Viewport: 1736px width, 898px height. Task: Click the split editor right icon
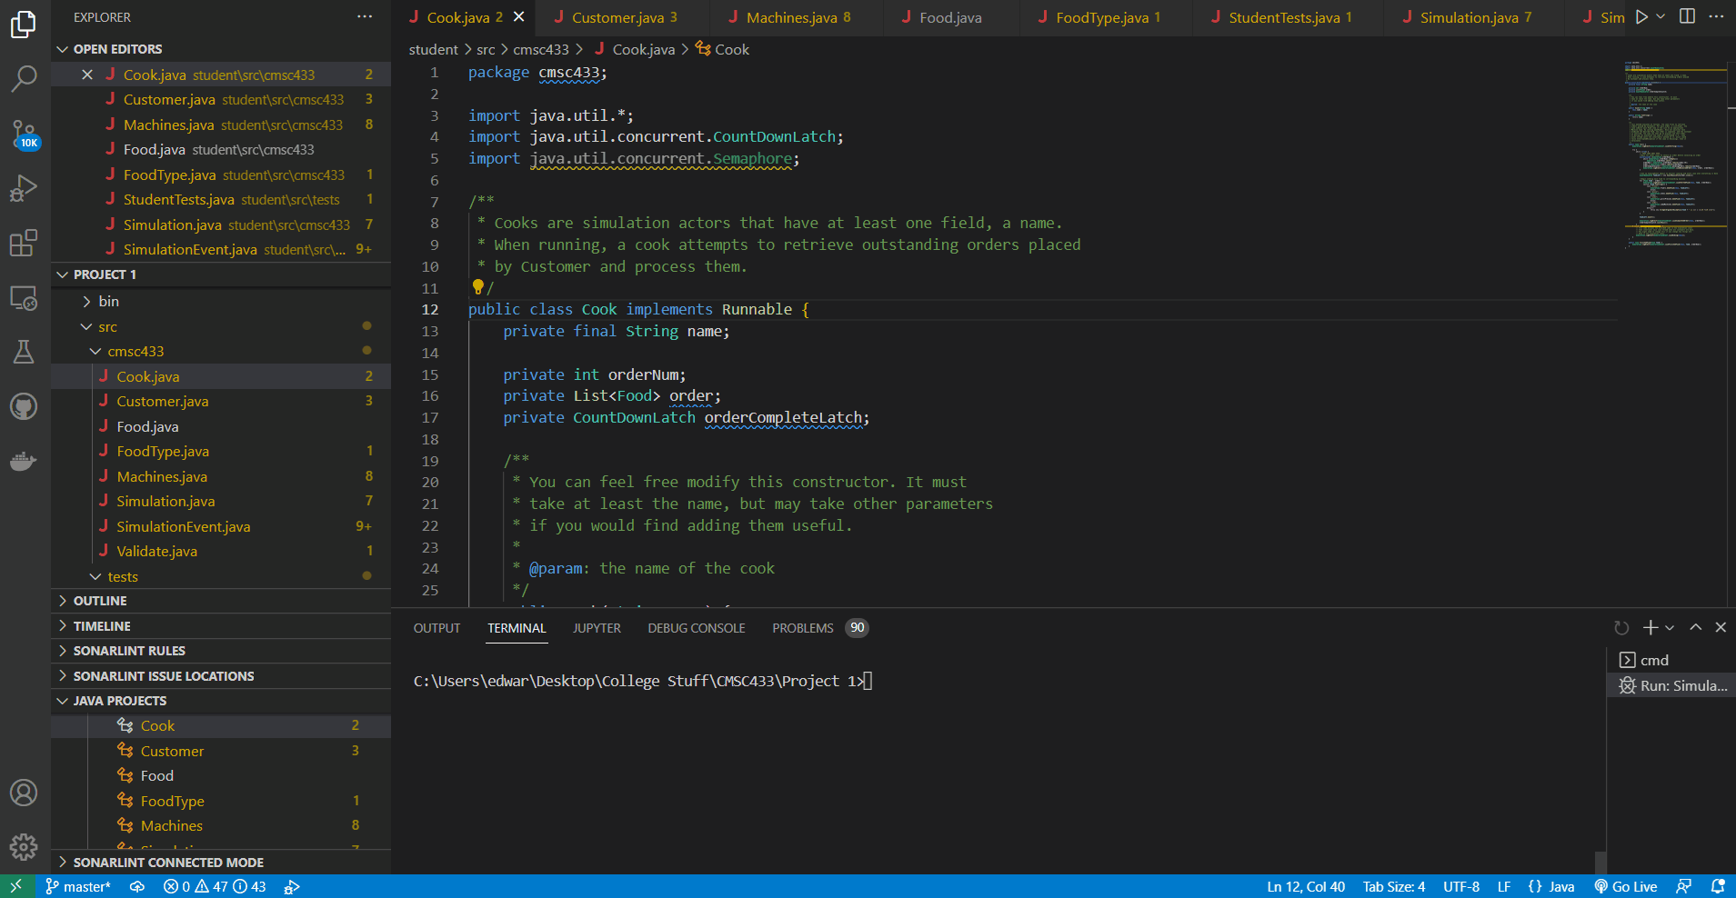(1687, 16)
